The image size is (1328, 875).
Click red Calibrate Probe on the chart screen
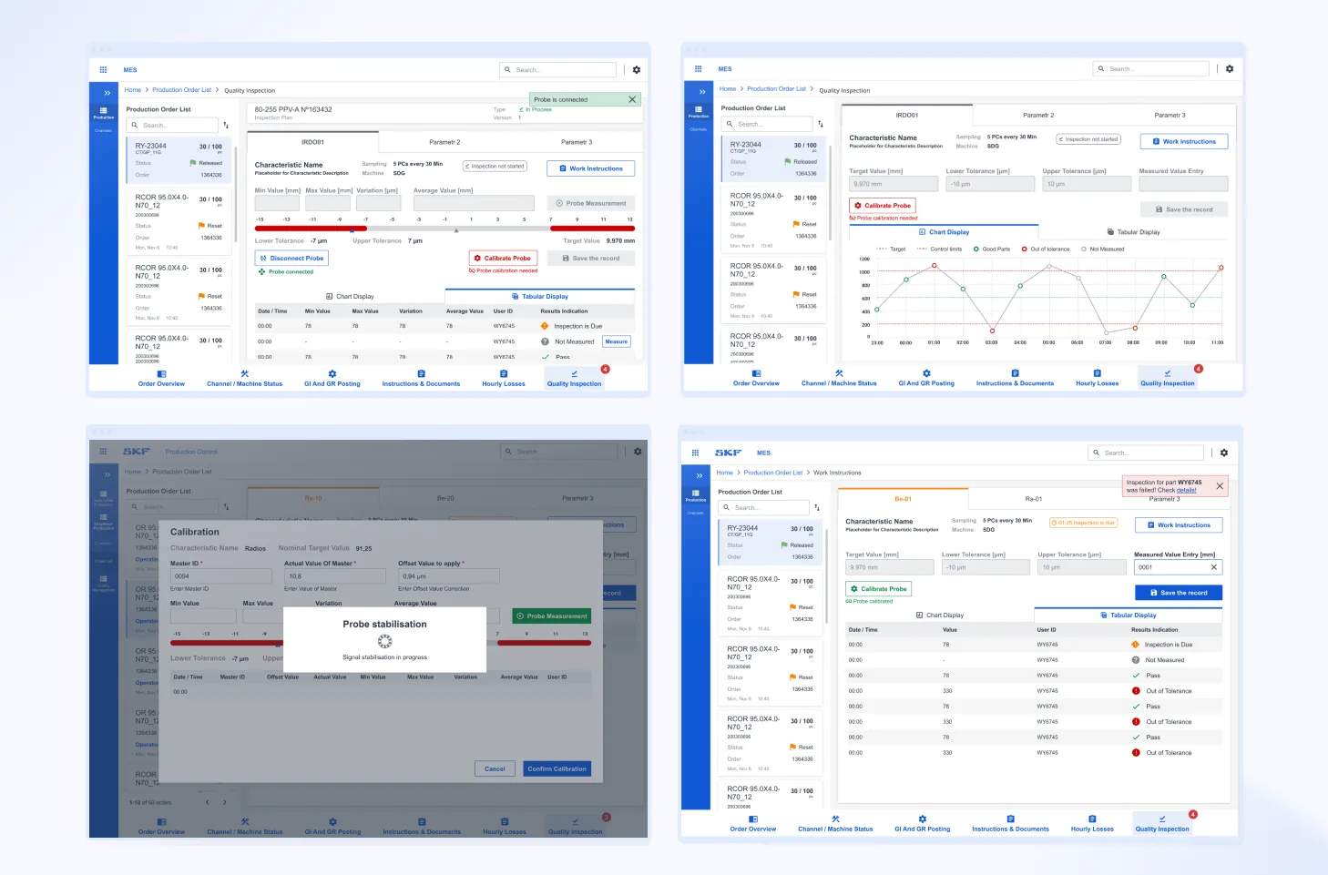(x=883, y=206)
